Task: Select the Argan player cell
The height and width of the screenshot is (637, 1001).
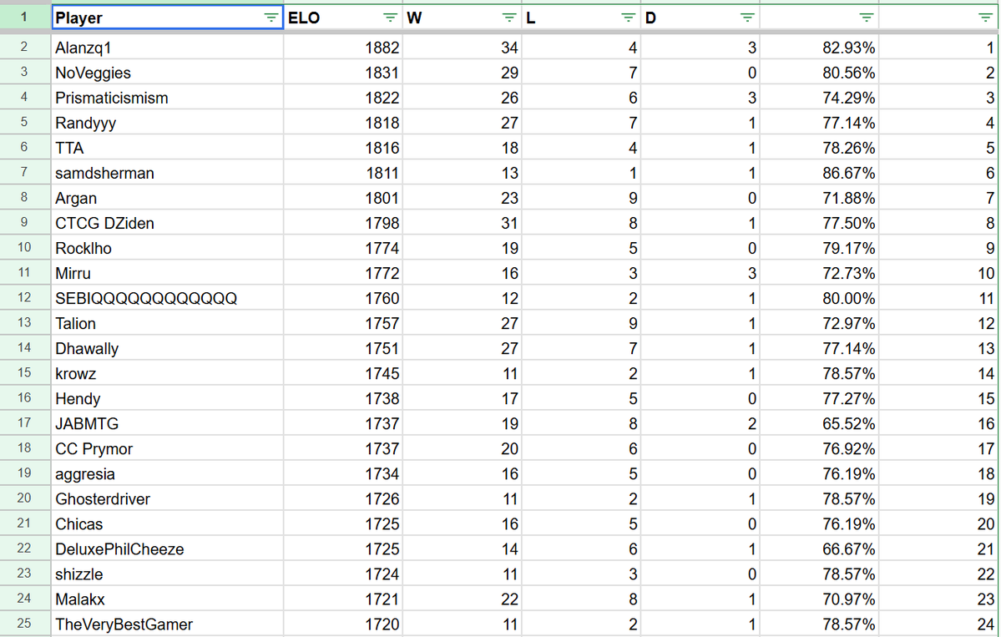Action: (167, 198)
